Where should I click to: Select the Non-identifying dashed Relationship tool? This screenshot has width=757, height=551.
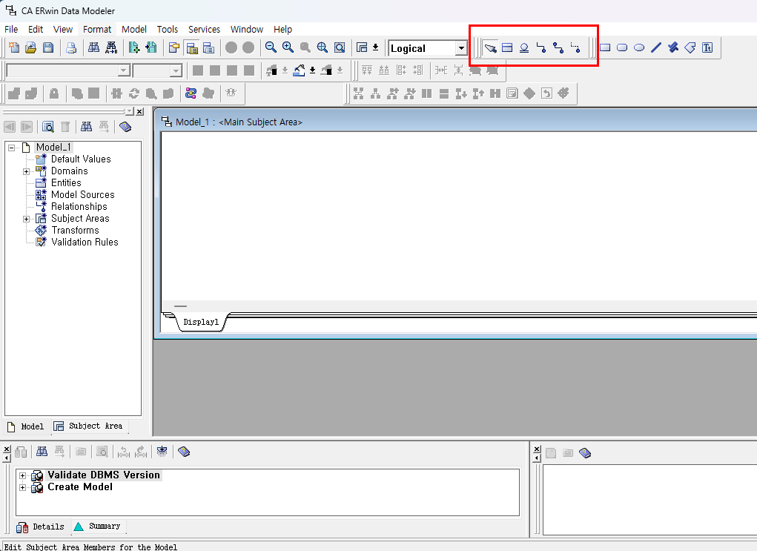pos(575,47)
